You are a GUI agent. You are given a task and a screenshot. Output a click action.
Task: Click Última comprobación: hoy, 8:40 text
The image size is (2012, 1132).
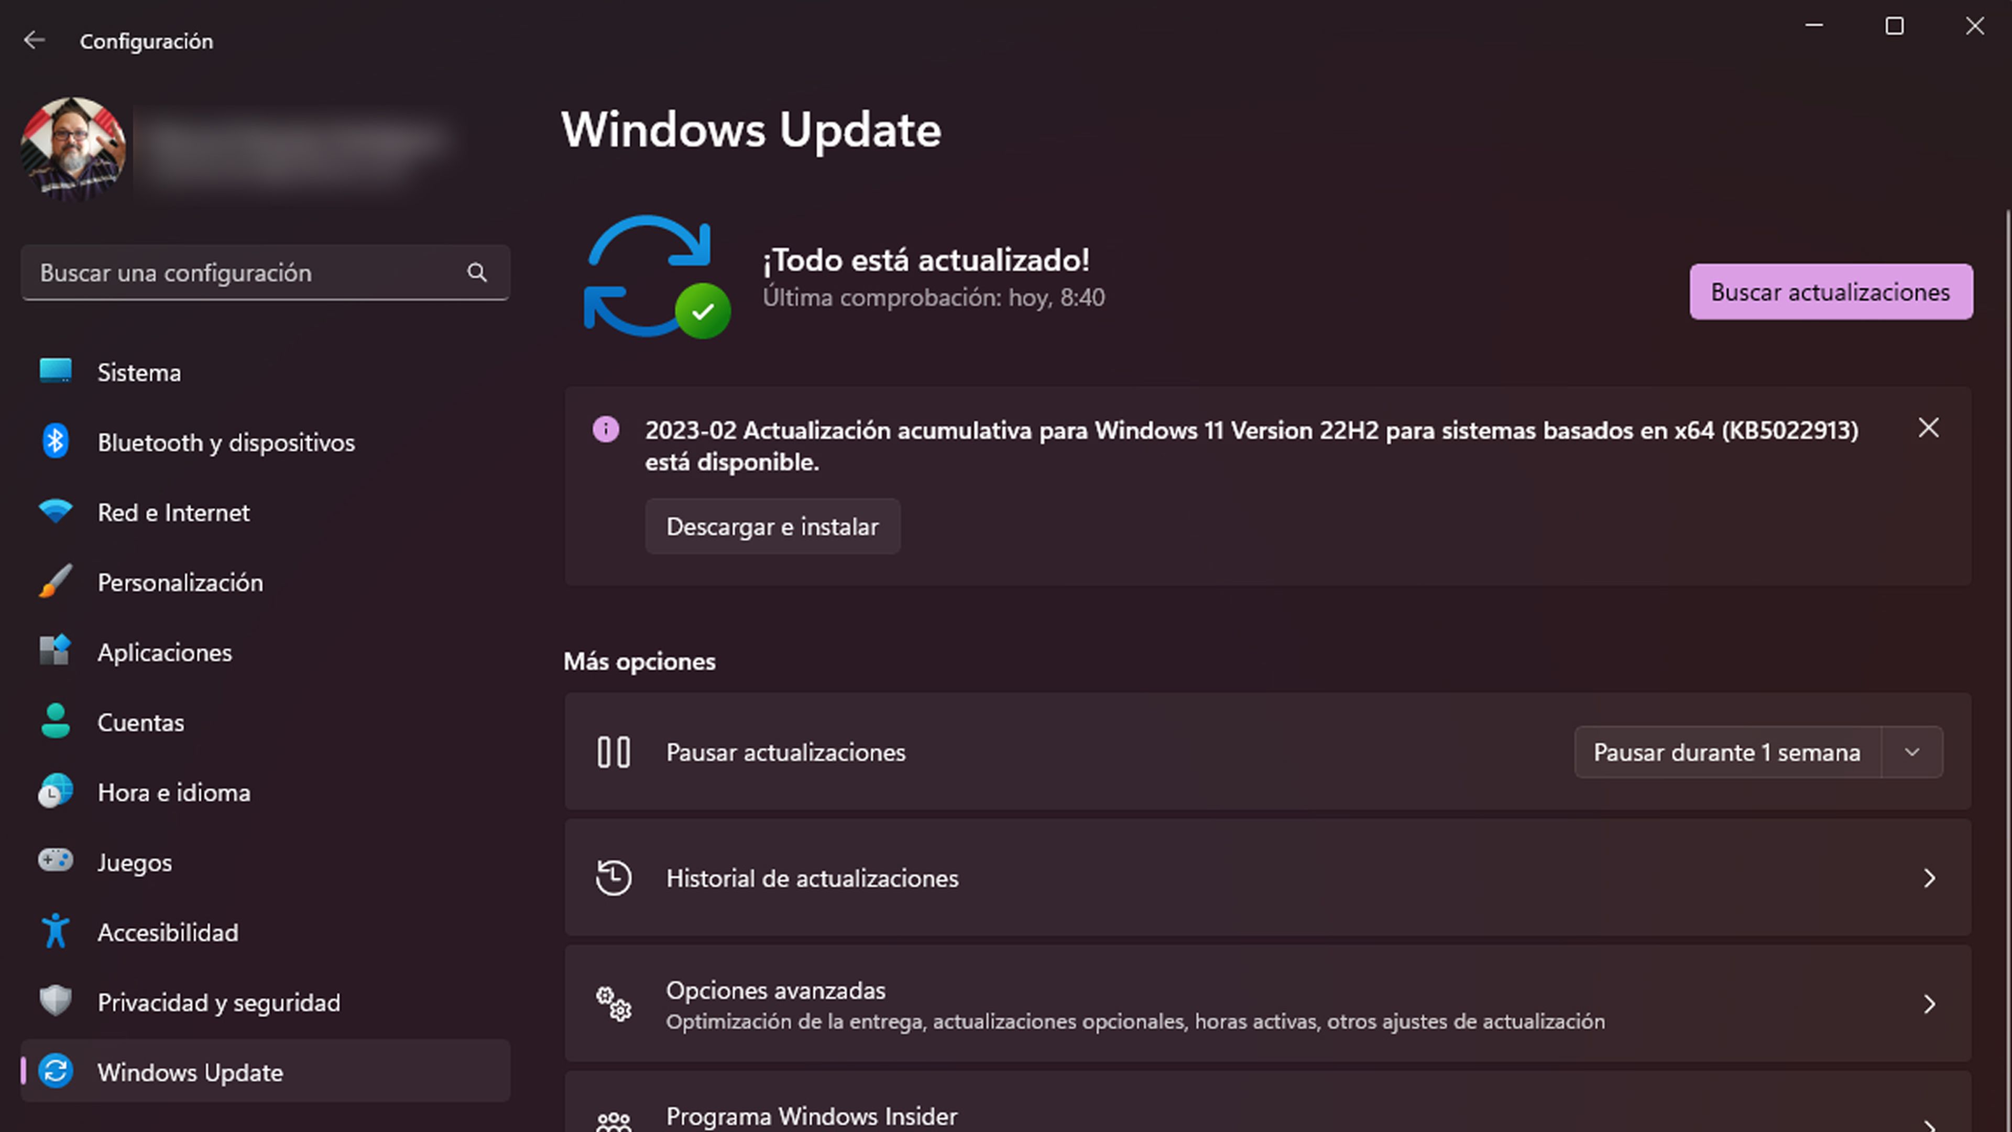(934, 298)
